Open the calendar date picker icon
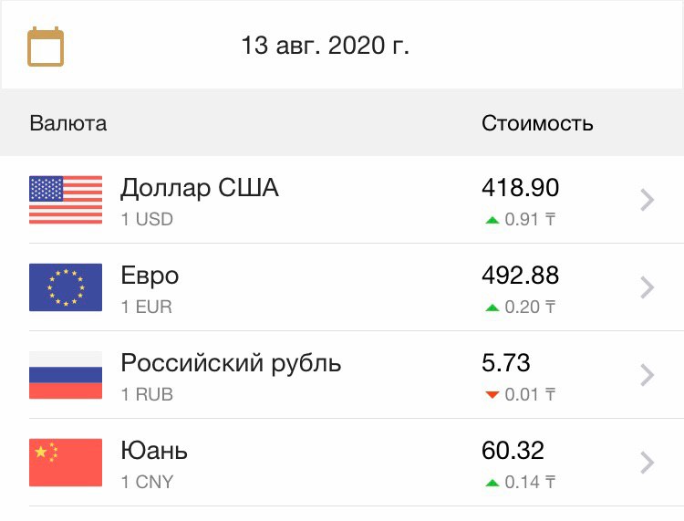684x521 pixels. point(46,47)
